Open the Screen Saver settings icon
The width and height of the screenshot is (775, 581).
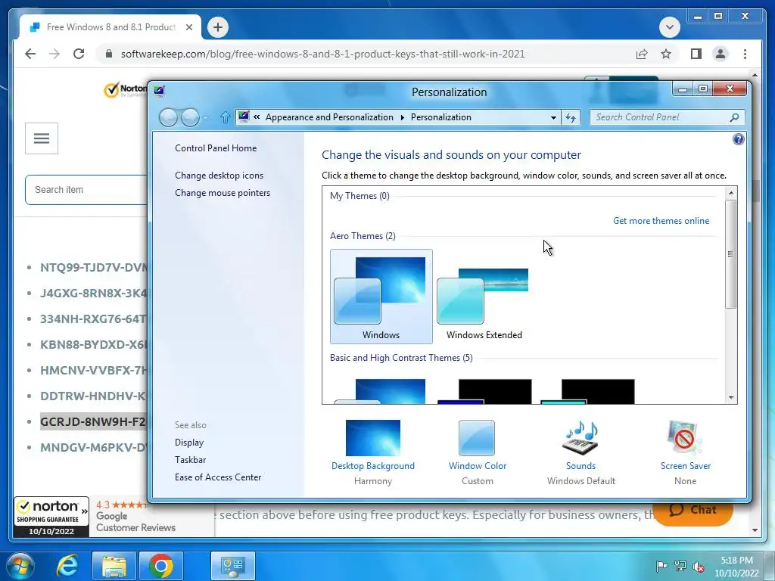click(x=685, y=438)
